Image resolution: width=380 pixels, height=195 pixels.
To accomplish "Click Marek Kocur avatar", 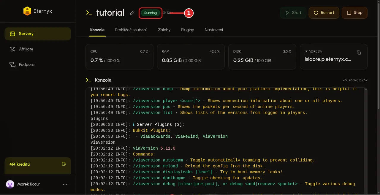I will (x=10, y=184).
